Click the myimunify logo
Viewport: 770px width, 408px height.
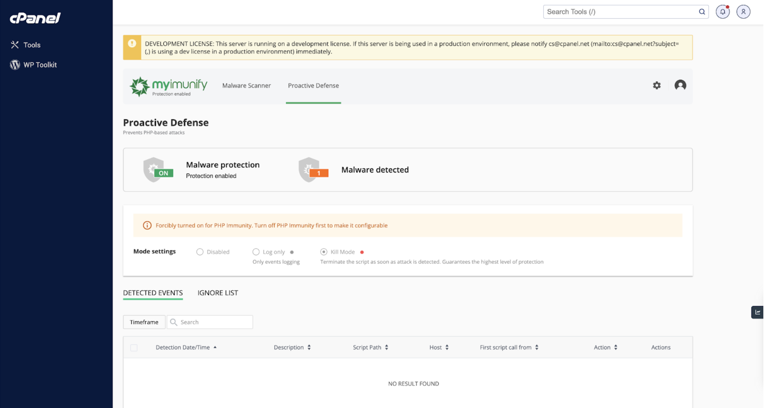coord(168,86)
